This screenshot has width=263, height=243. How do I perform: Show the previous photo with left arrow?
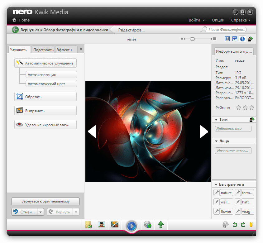pos(92,131)
